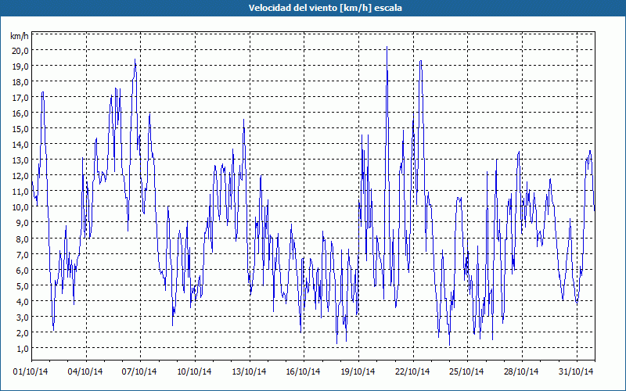Select the 11,0 y-axis label
The width and height of the screenshot is (626, 391).
(x=21, y=191)
